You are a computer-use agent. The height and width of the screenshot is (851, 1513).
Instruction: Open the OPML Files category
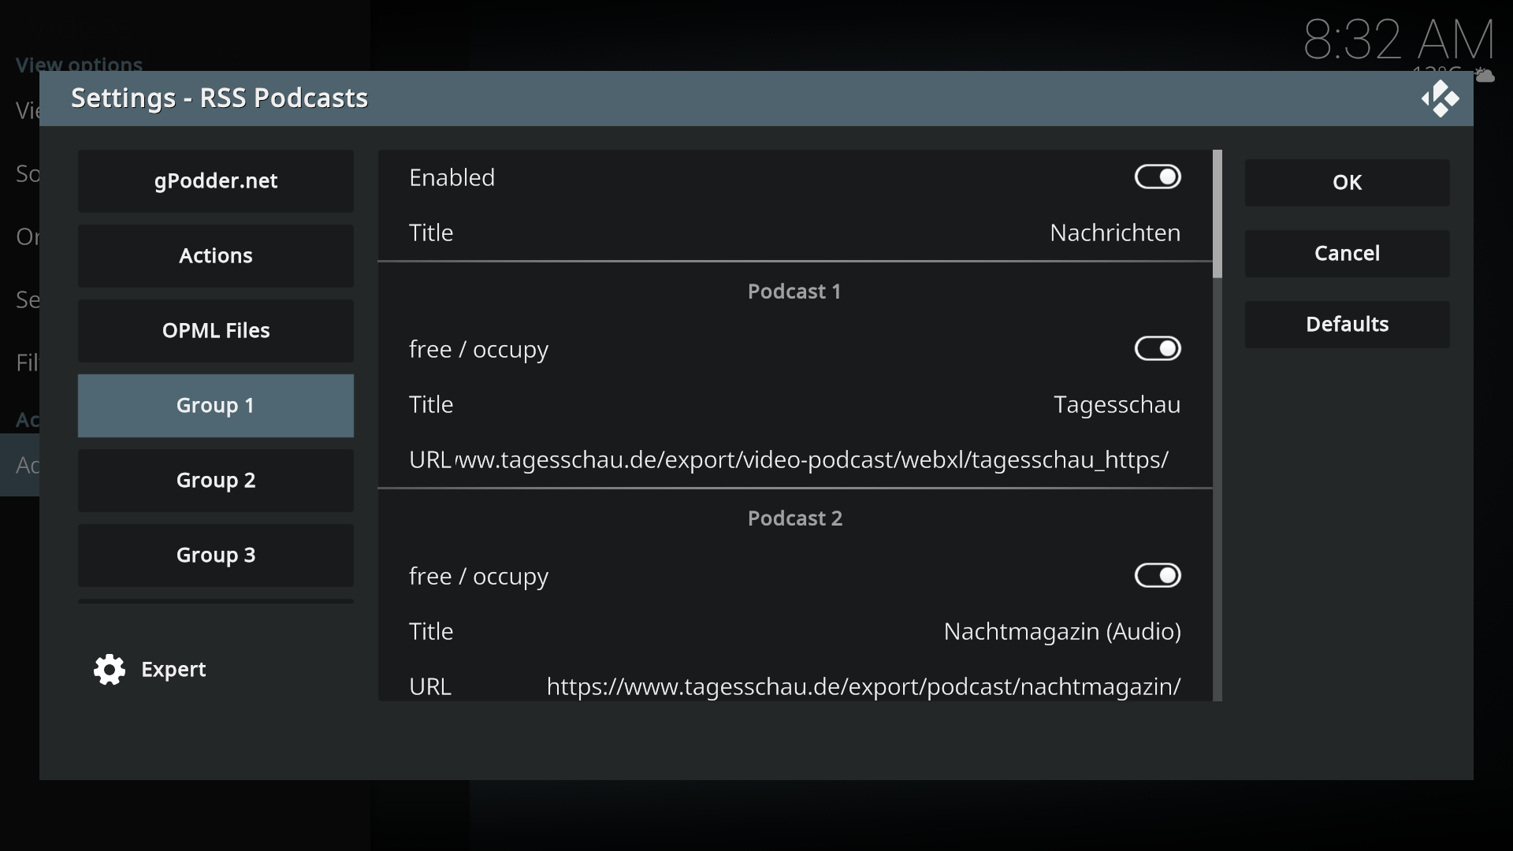[215, 331]
